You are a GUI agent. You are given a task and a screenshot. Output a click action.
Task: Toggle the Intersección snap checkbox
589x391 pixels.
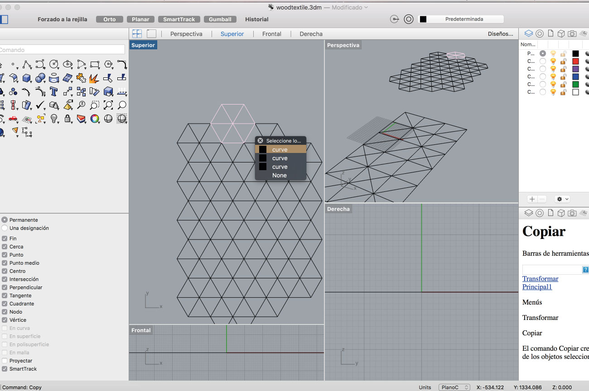coord(5,279)
